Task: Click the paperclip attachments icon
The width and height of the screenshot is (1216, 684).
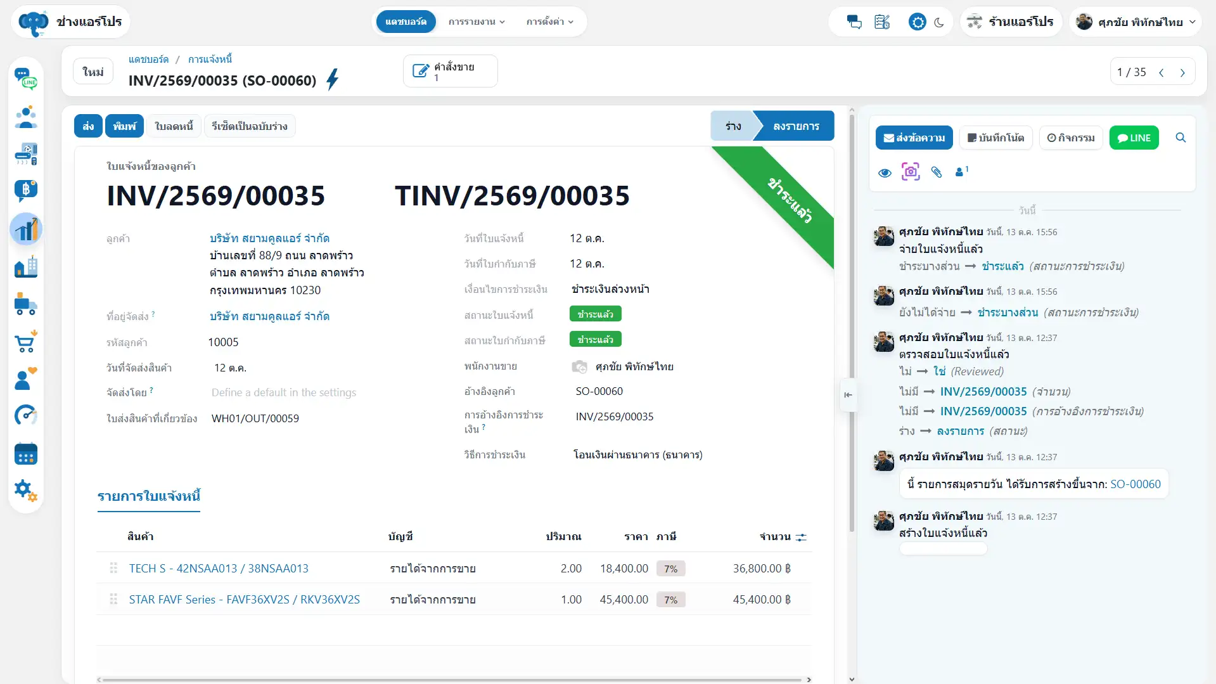Action: pos(937,172)
